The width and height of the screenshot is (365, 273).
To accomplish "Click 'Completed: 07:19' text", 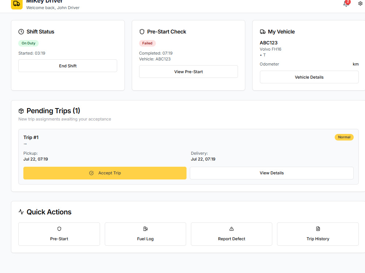I will 156,53.
